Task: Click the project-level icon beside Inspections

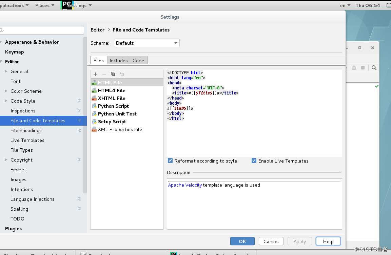Action: (80, 110)
